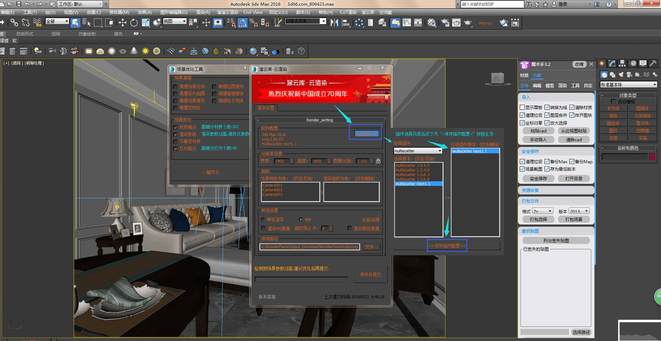This screenshot has width=661, height=341.
Task: Select the 单机渲染 radio button
Action: 263,220
